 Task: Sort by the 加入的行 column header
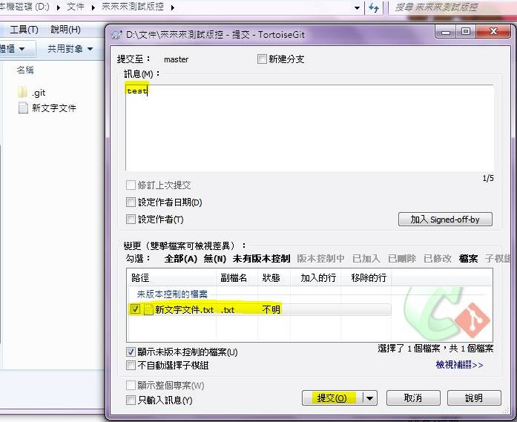pyautogui.click(x=315, y=278)
